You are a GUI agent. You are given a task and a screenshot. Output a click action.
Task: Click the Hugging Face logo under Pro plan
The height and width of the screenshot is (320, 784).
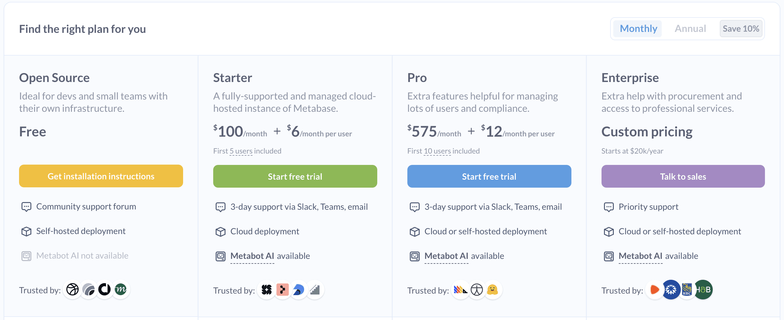tap(493, 290)
